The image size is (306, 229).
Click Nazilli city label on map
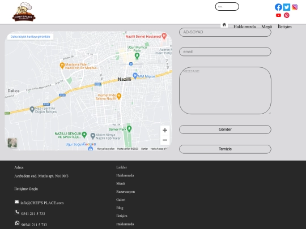point(124,79)
